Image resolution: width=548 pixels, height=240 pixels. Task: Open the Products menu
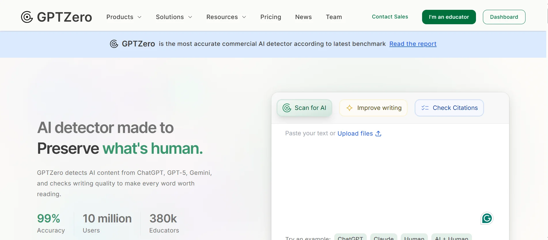click(x=124, y=17)
